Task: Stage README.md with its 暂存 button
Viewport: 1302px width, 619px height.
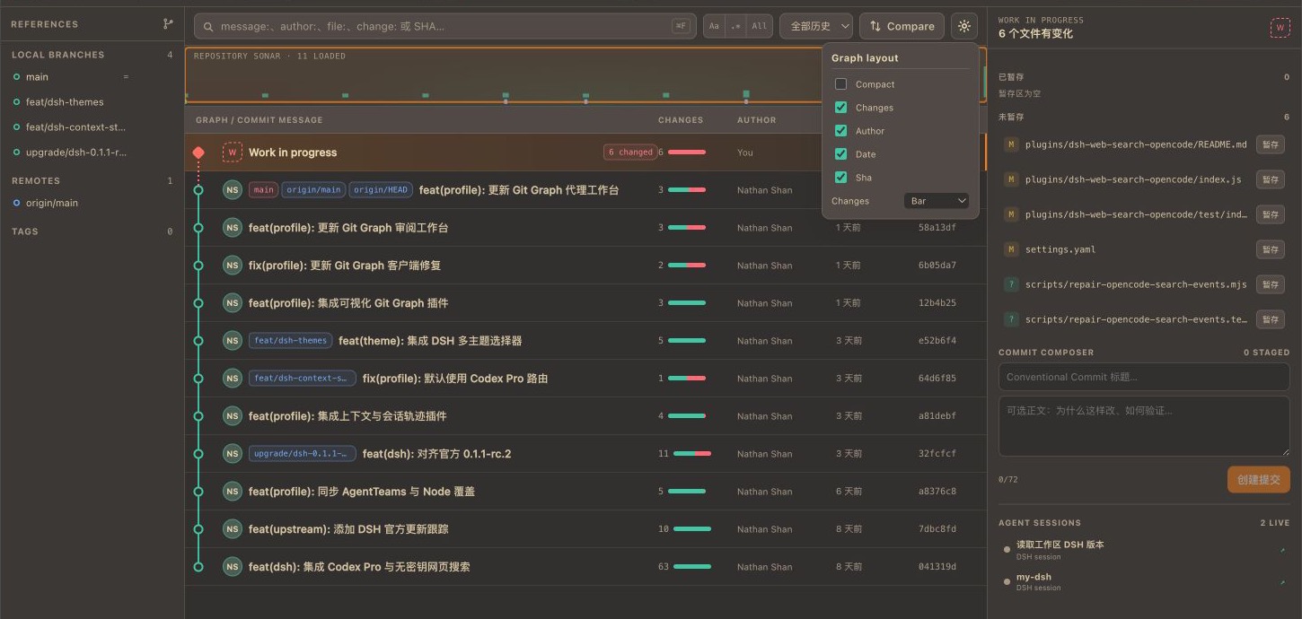Action: coord(1271,144)
